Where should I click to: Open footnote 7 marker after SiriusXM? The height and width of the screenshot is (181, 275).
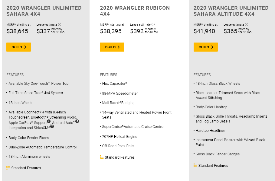point(52,126)
